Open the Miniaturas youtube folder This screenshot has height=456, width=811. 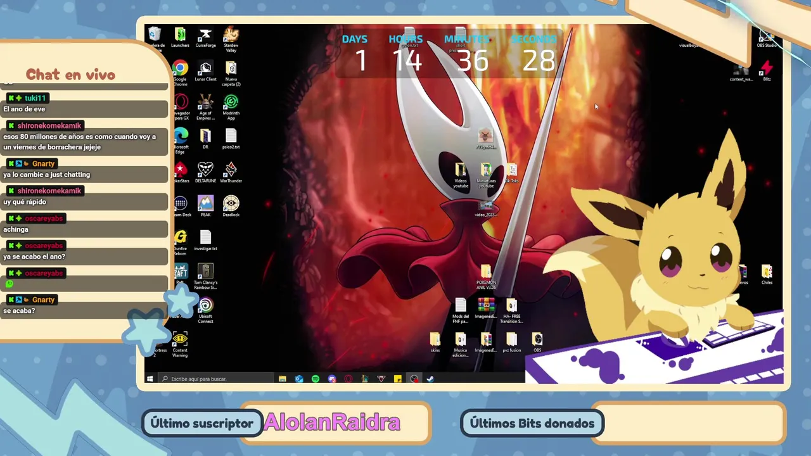point(486,175)
